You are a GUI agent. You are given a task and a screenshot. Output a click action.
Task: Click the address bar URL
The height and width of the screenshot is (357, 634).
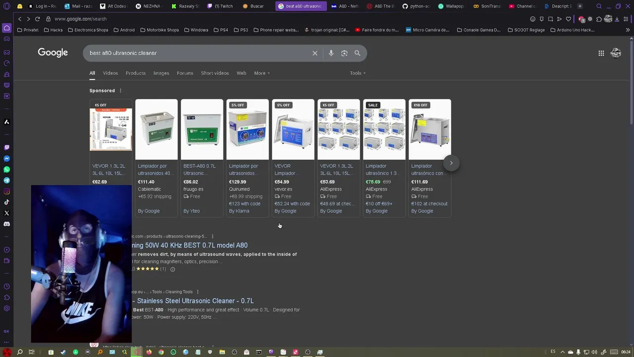[80, 19]
